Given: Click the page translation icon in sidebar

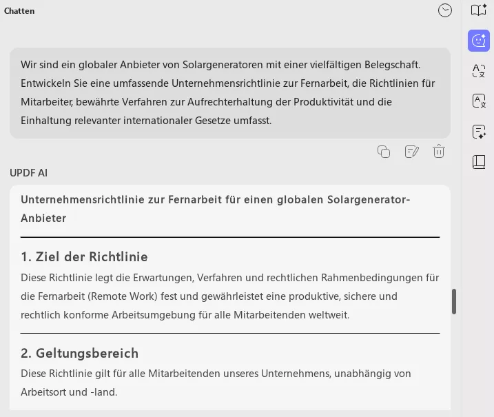Looking at the screenshot, I should (479, 101).
